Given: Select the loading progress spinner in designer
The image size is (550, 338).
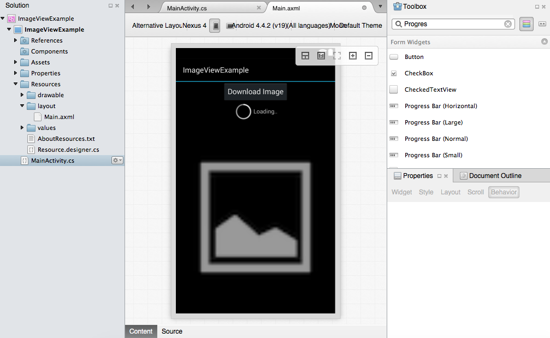Looking at the screenshot, I should point(243,111).
